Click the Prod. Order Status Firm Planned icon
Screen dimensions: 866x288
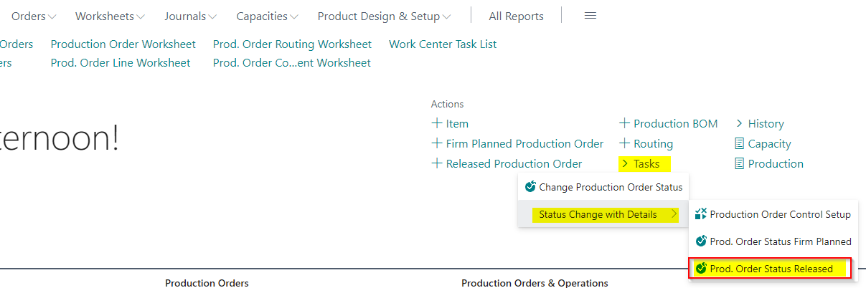pyautogui.click(x=701, y=241)
